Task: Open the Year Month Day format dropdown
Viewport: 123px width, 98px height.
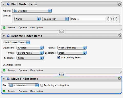Action: pyautogui.click(x=72, y=48)
